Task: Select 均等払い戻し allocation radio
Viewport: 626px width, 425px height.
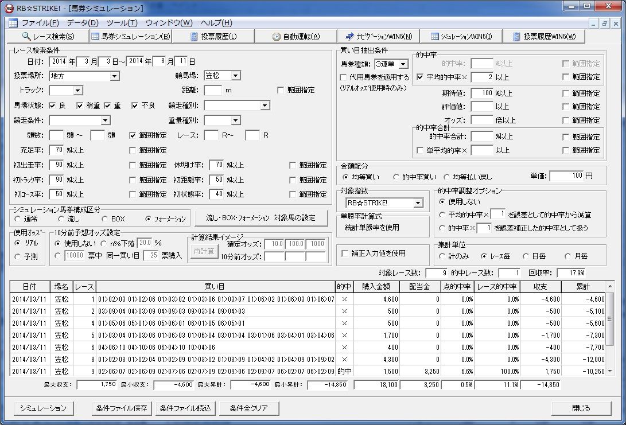Action: [447, 177]
